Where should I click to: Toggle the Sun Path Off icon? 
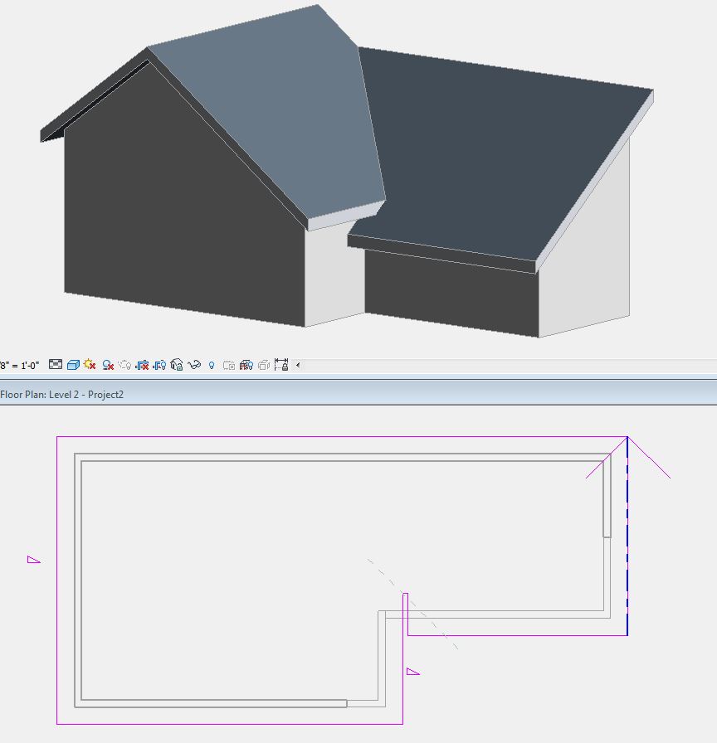90,364
